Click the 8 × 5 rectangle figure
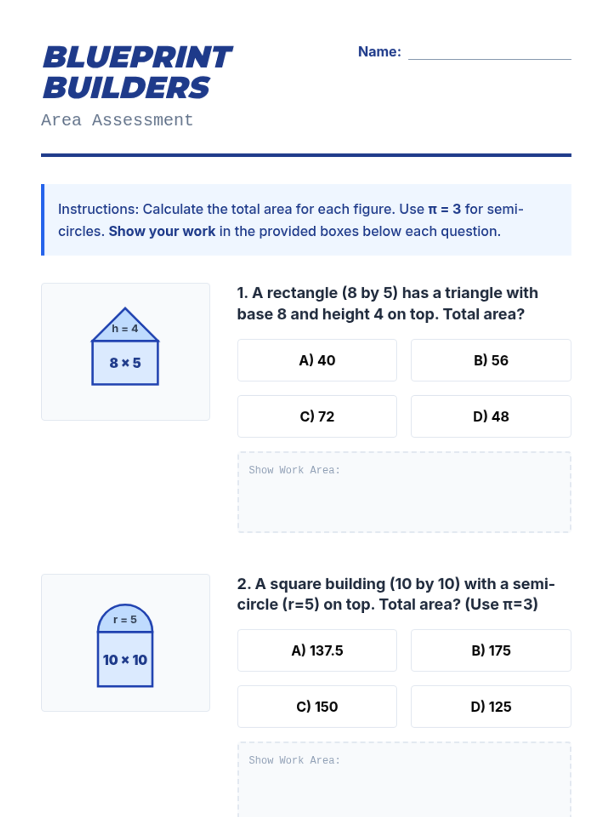The image size is (612, 817). pyautogui.click(x=125, y=363)
